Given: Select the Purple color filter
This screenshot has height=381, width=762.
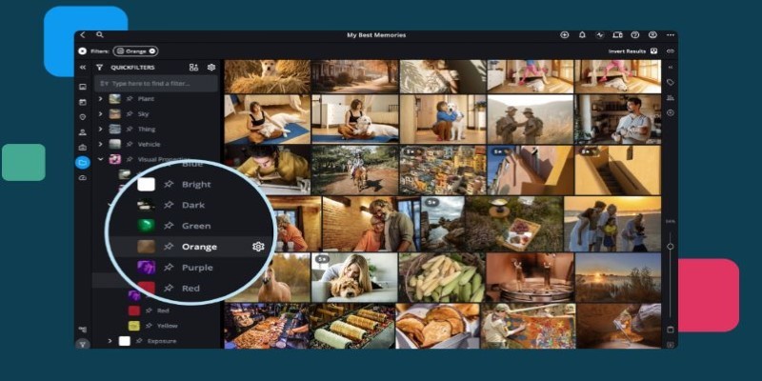Looking at the screenshot, I should (197, 268).
